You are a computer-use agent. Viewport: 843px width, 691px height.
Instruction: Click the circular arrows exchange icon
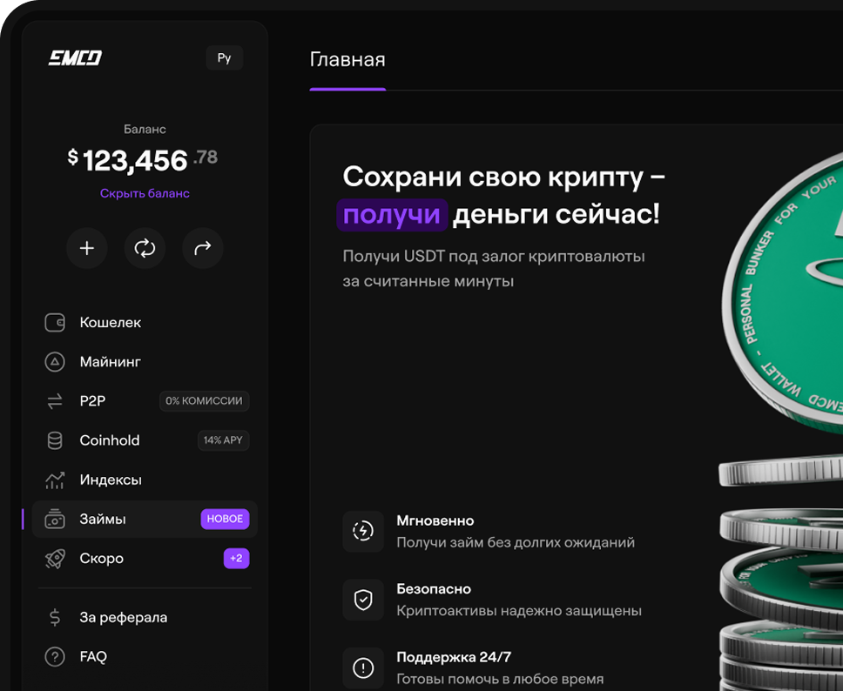click(x=145, y=248)
